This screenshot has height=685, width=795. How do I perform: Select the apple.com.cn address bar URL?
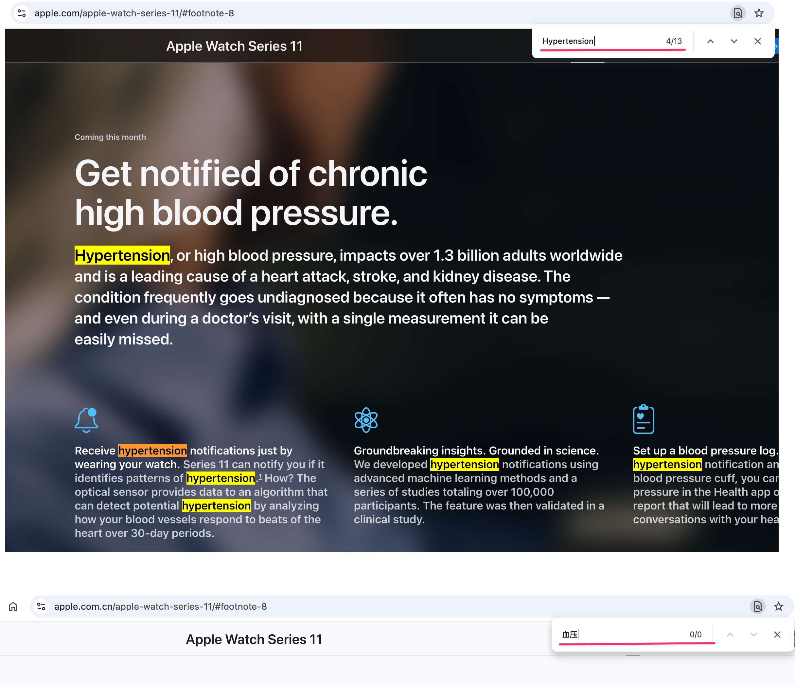[x=160, y=606]
